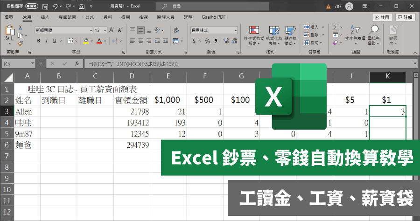Switch to the Gaaiho PDF tab
This screenshot has height=221, width=420.
click(x=214, y=17)
